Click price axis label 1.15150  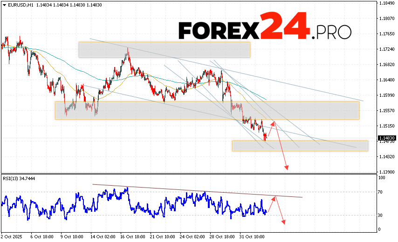[387, 126]
